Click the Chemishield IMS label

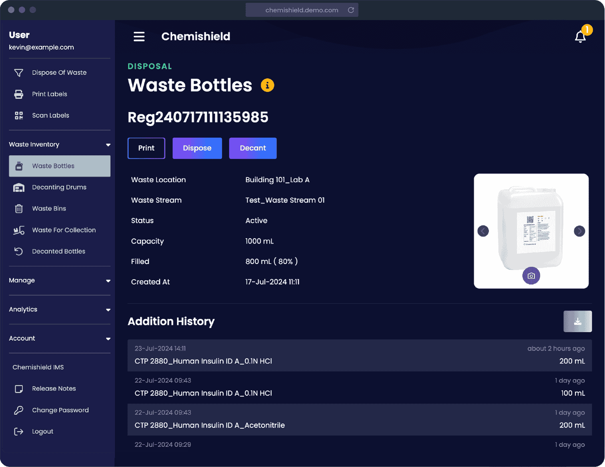click(x=38, y=368)
